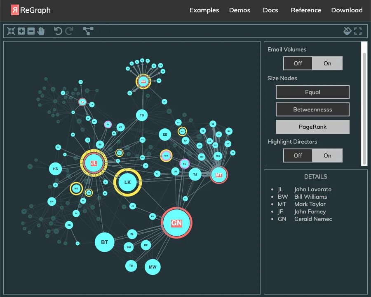Apply the hierarchy layout icon

[88, 31]
